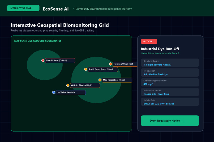Click the Draft Regulatory Notice button
214x142 pixels.
[x=170, y=121]
